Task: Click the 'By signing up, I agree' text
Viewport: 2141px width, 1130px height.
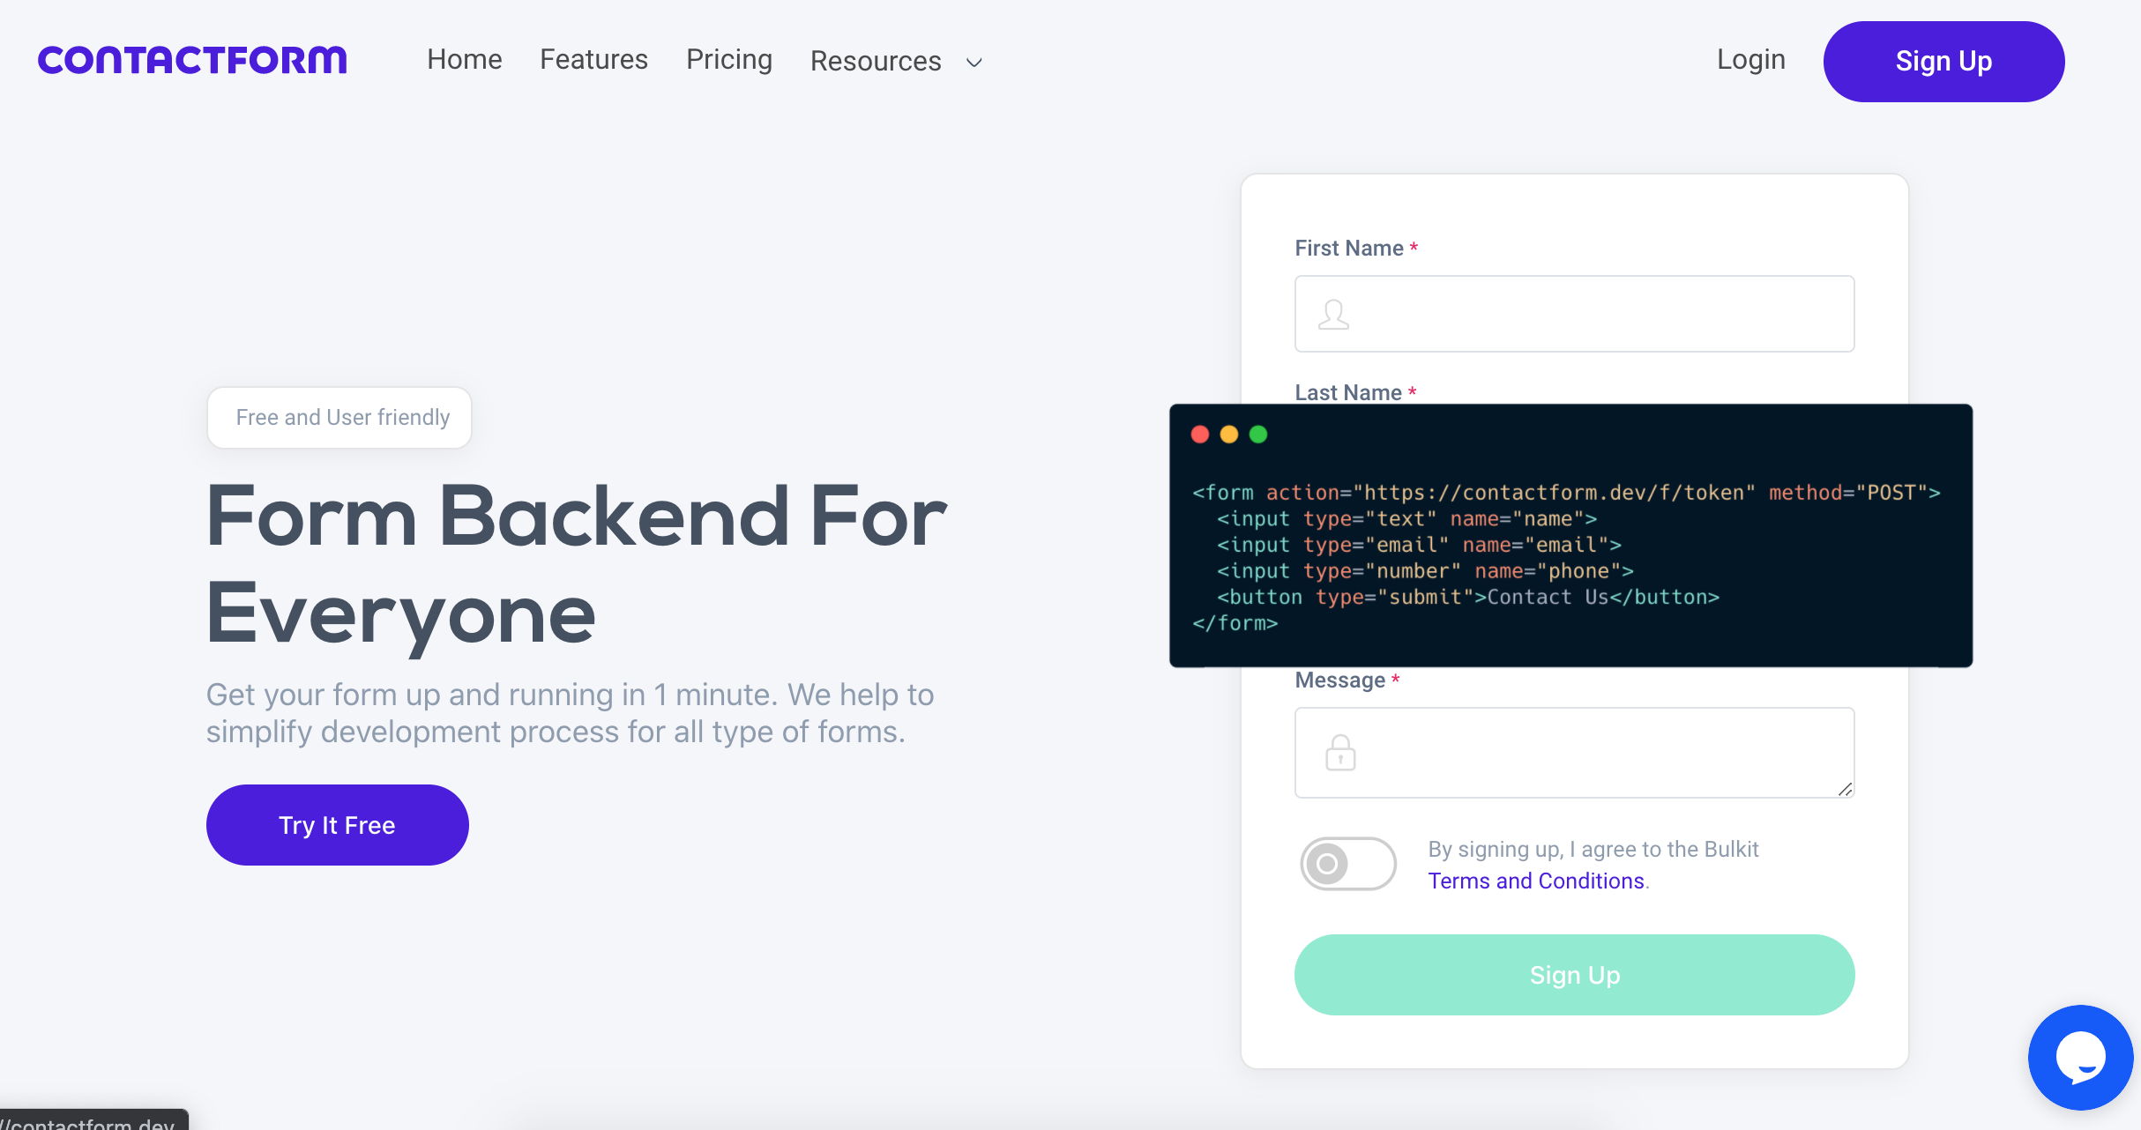Action: pyautogui.click(x=1593, y=849)
